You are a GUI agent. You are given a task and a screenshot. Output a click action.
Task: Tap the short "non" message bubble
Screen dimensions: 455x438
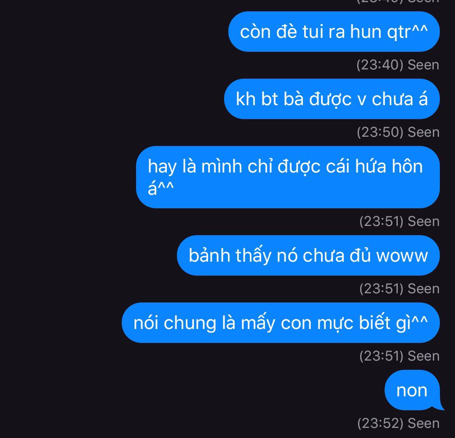(x=412, y=390)
